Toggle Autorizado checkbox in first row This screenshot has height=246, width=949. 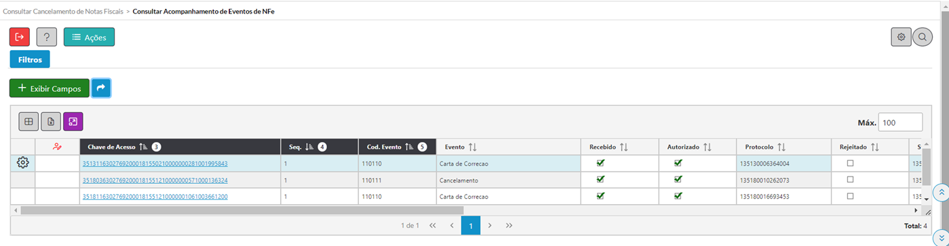678,163
